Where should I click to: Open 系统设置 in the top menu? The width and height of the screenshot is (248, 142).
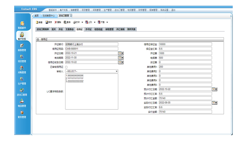click(x=164, y=10)
